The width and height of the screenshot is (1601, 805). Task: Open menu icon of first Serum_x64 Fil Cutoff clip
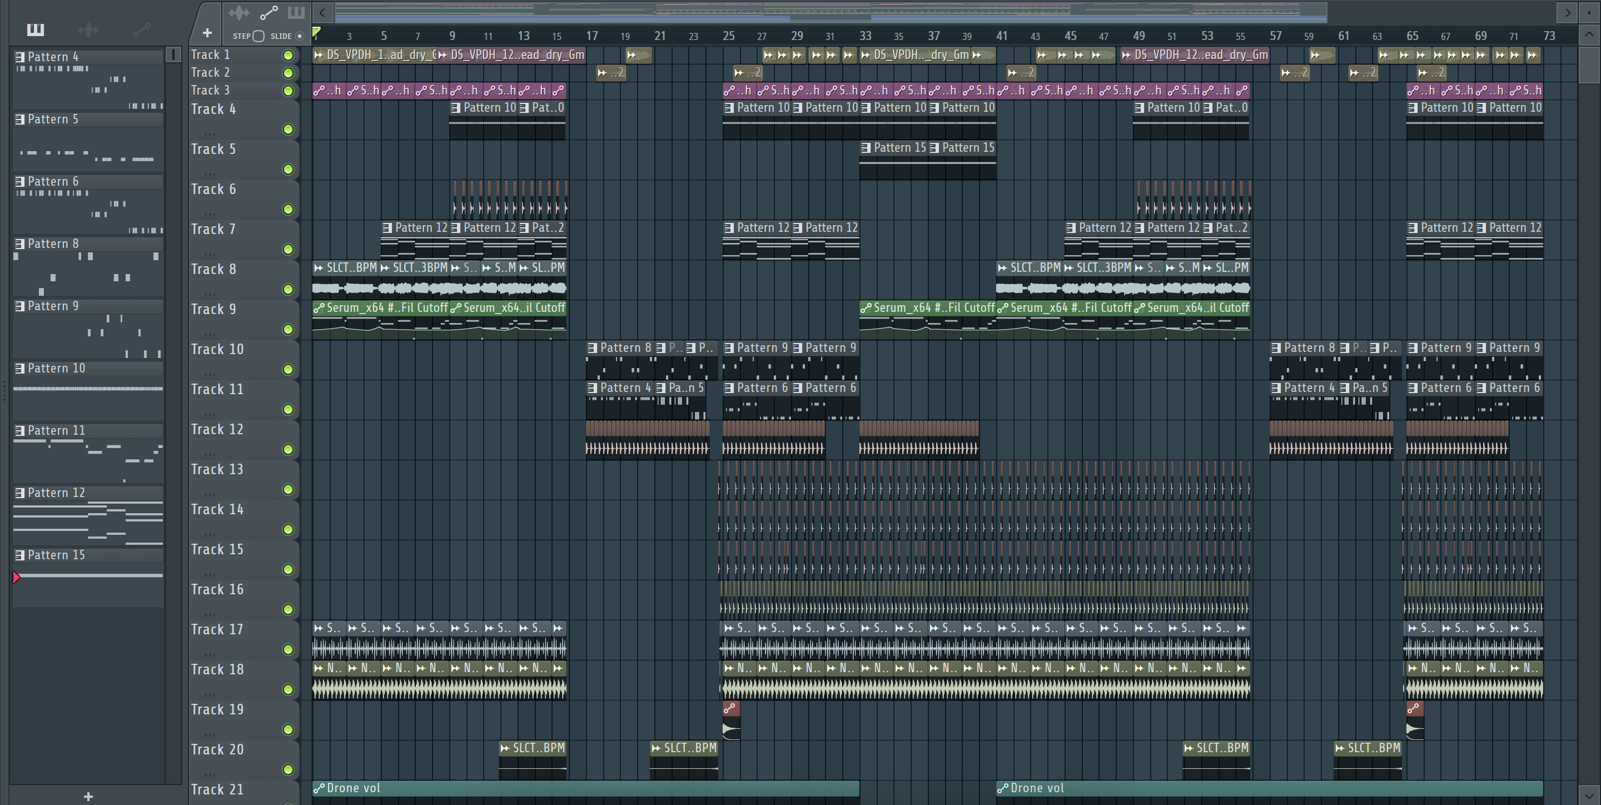click(319, 307)
